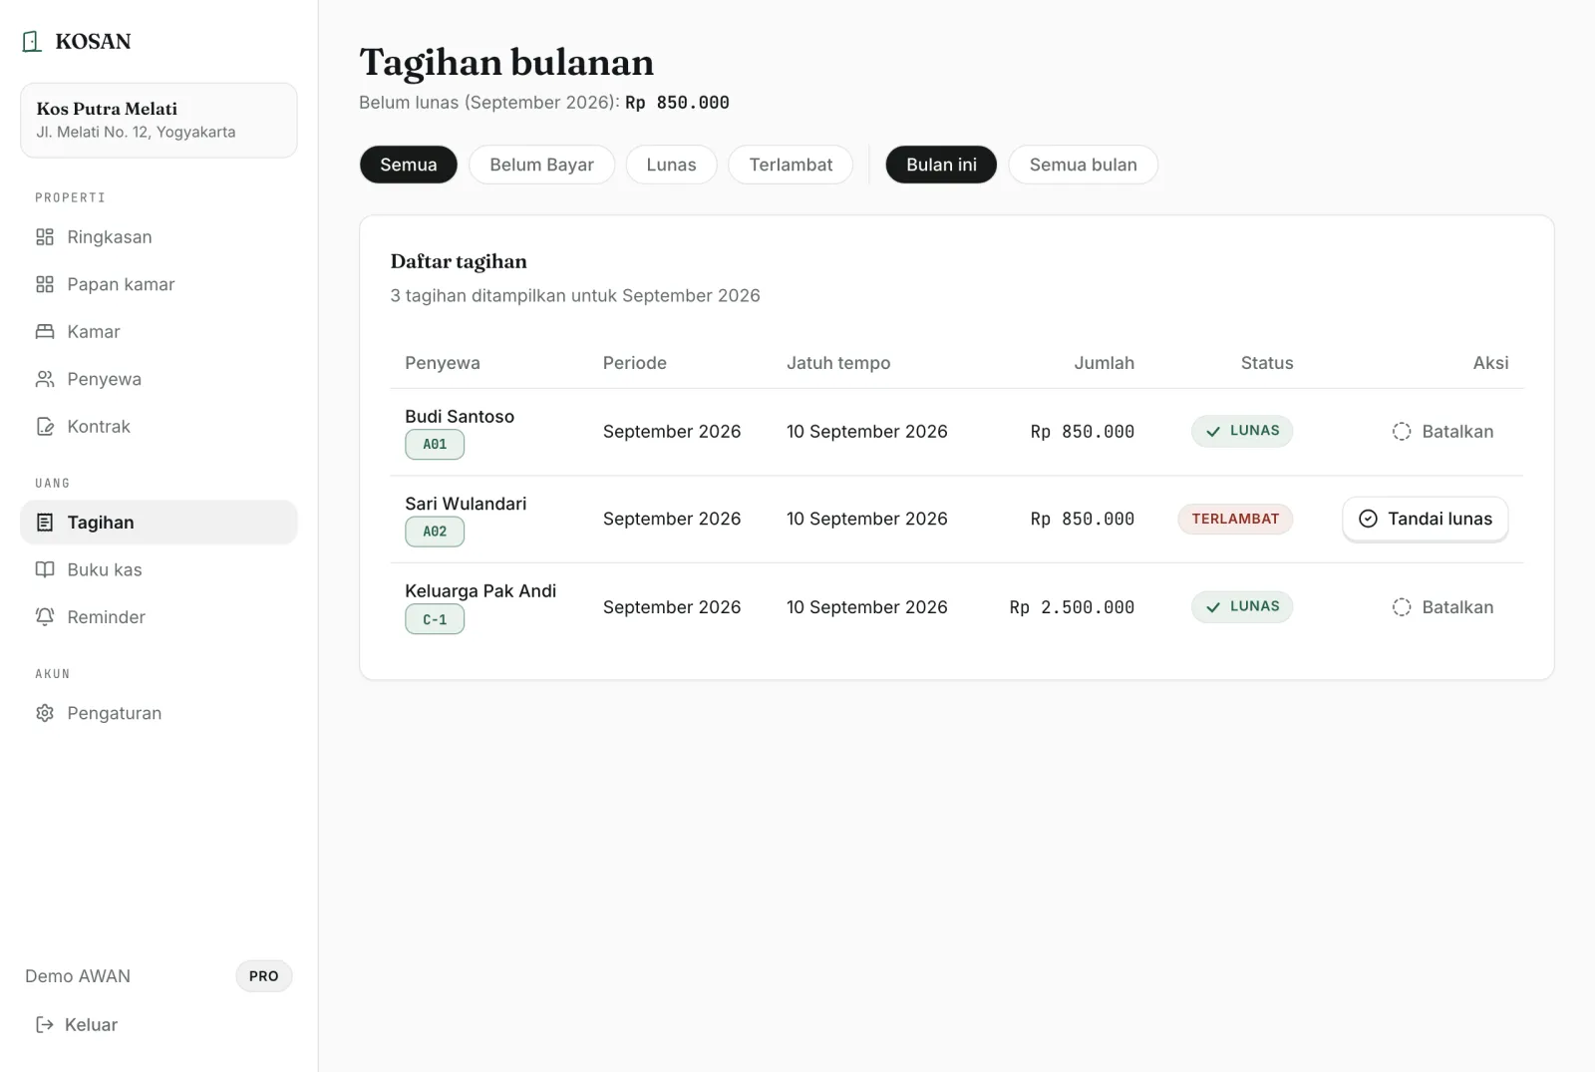Open the Ringkasan menu item
The height and width of the screenshot is (1072, 1595).
(159, 237)
